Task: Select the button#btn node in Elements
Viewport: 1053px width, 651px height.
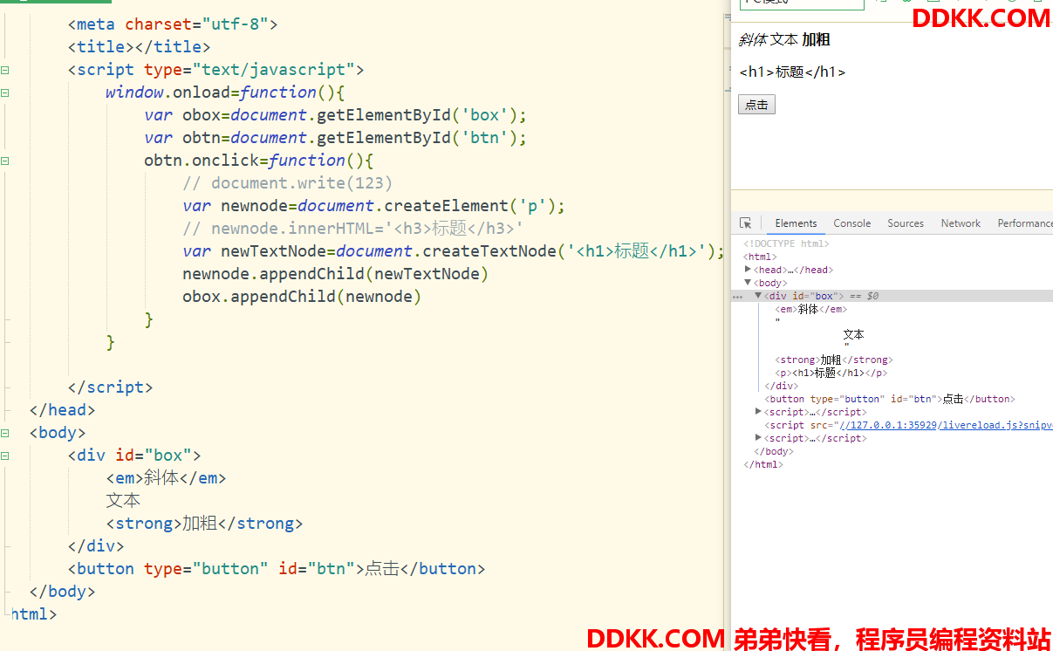Action: tap(890, 399)
